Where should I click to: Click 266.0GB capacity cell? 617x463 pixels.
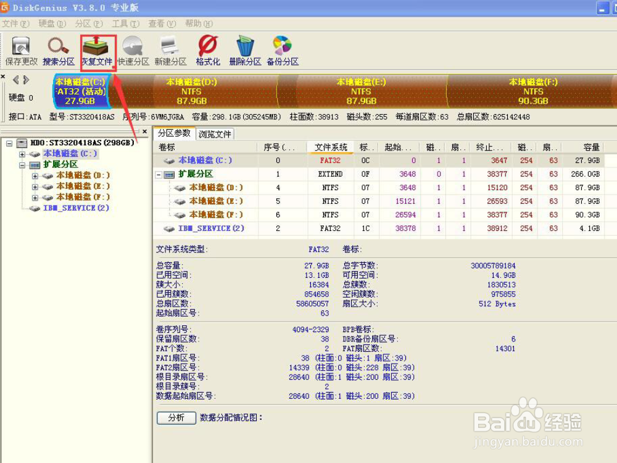[585, 174]
